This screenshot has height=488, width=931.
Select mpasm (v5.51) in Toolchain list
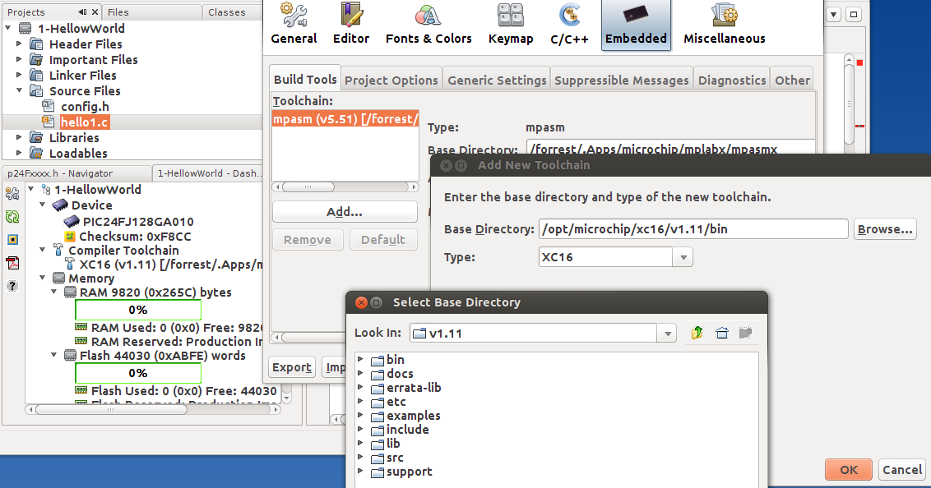[345, 118]
